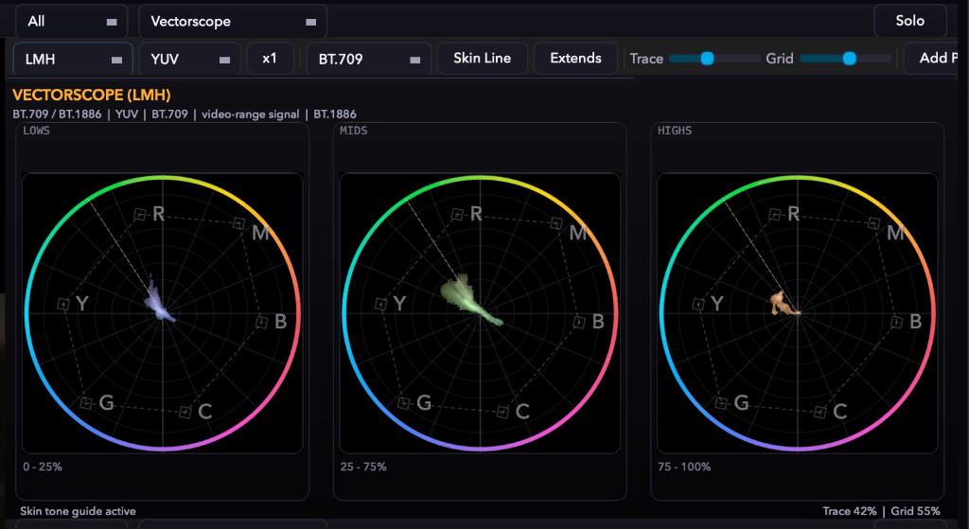Adjust the Trace slider handle
This screenshot has height=529, width=969.
tap(708, 59)
